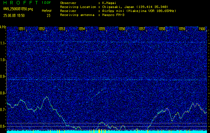This screenshot has width=210, height=133.
Task: Click the 1852 time marker
Action: (x=41, y=29)
